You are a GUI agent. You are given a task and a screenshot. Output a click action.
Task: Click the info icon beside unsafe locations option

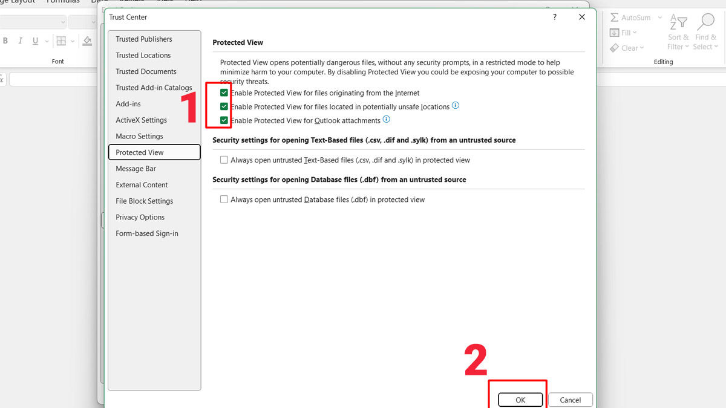pyautogui.click(x=456, y=106)
